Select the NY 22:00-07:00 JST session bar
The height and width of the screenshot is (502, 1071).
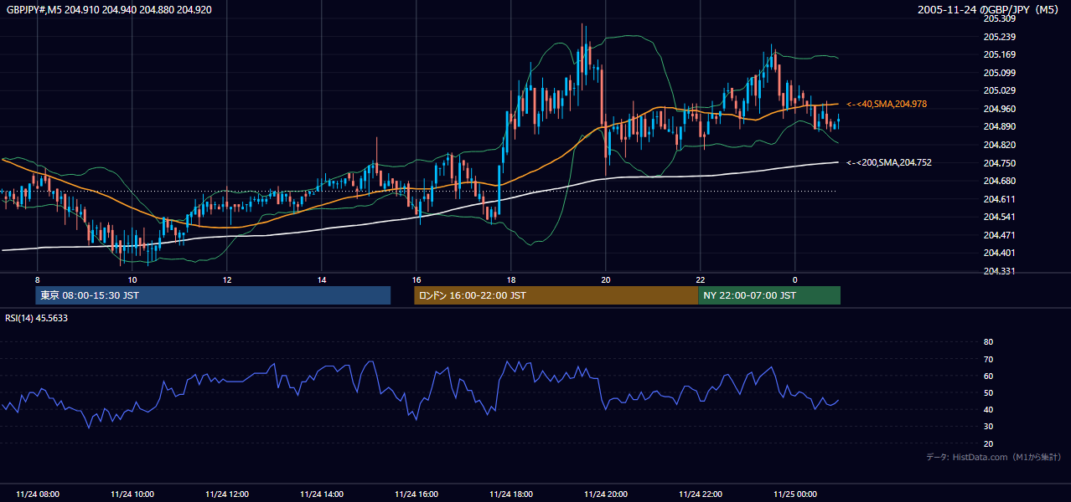(769, 295)
